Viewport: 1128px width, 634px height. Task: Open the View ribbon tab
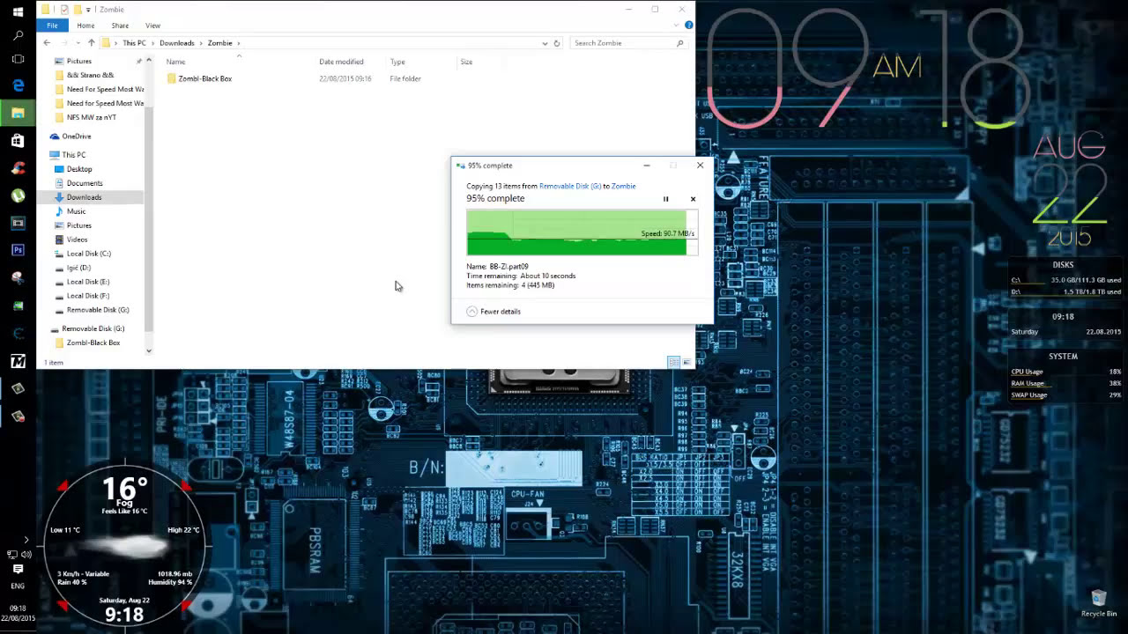click(152, 26)
